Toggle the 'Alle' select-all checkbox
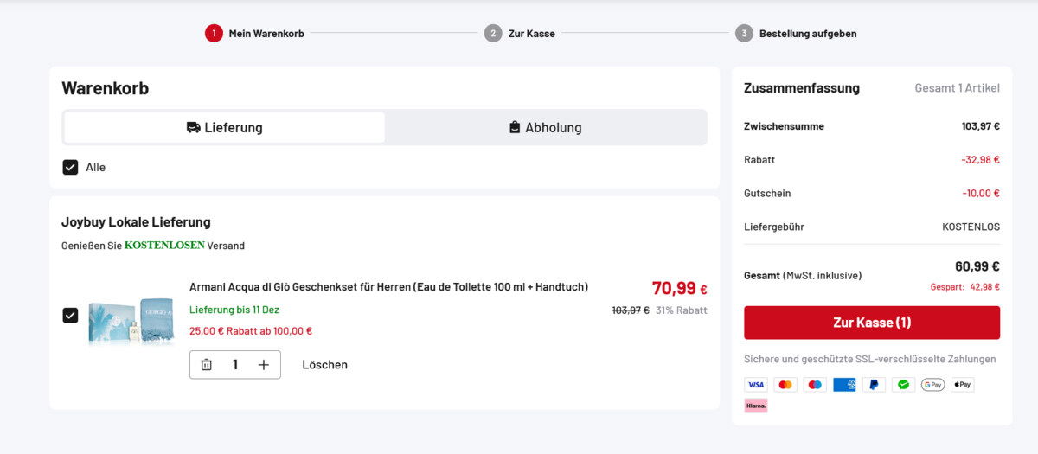This screenshot has width=1038, height=454. click(x=71, y=167)
